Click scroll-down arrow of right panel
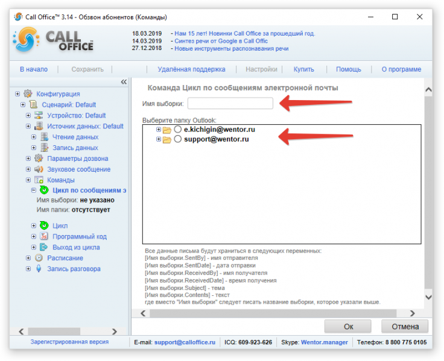Viewport: 444px width, 361px height. 428,297
